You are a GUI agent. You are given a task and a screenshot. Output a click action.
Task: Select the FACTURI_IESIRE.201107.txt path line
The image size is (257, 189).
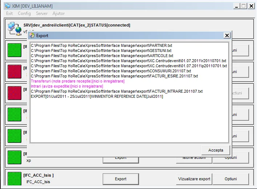(x=114, y=76)
